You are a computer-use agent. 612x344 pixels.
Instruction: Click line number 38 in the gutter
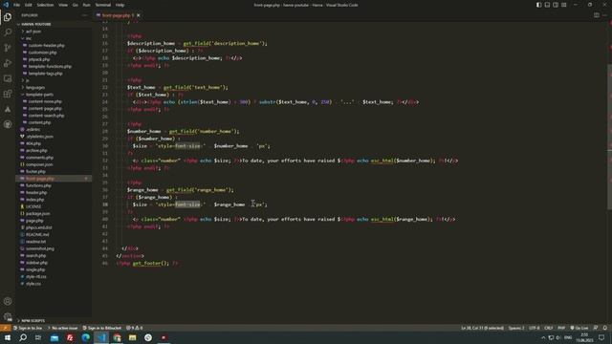coord(105,204)
